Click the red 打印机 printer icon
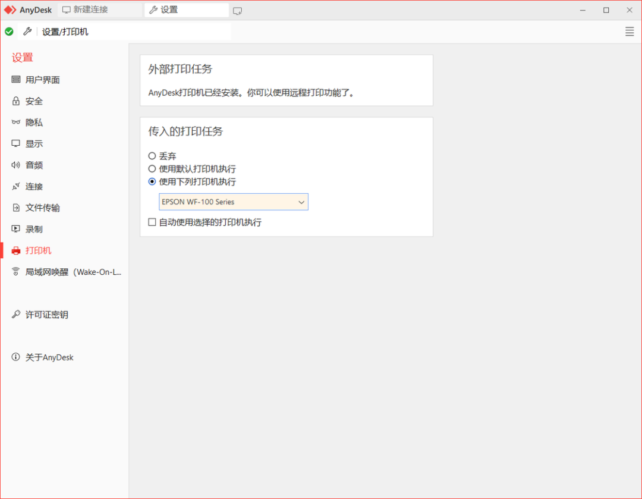 pos(16,250)
